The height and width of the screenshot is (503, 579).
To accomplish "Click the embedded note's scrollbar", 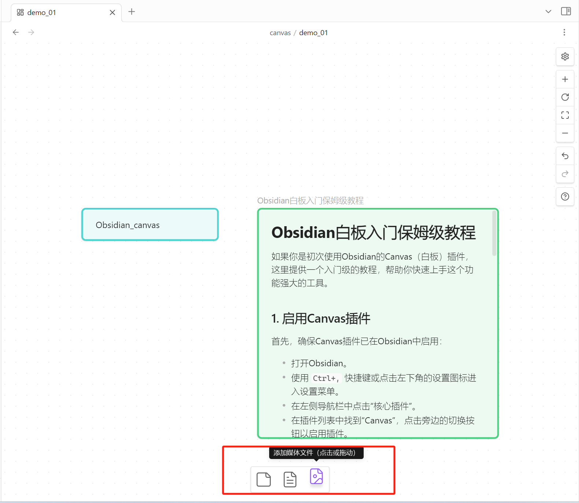I will [494, 233].
